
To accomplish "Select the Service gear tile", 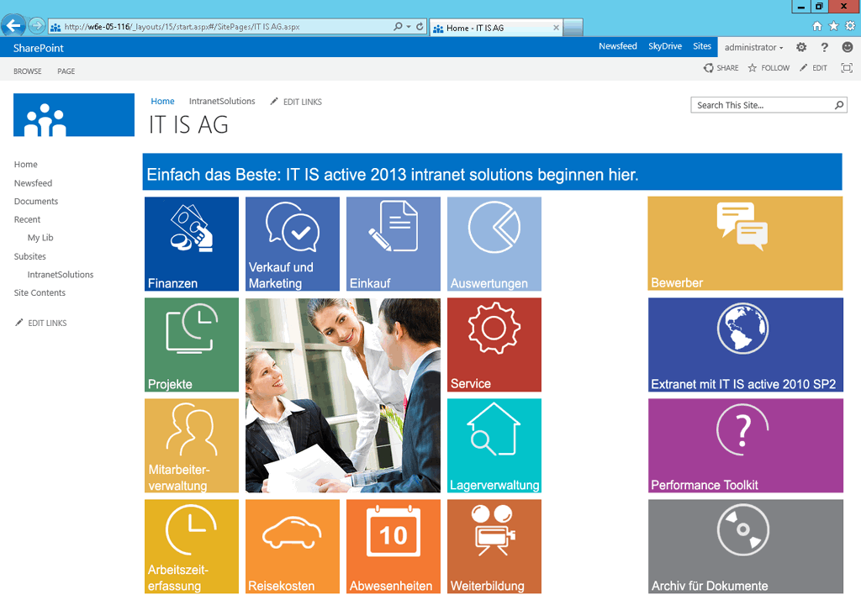I will pyautogui.click(x=494, y=345).
